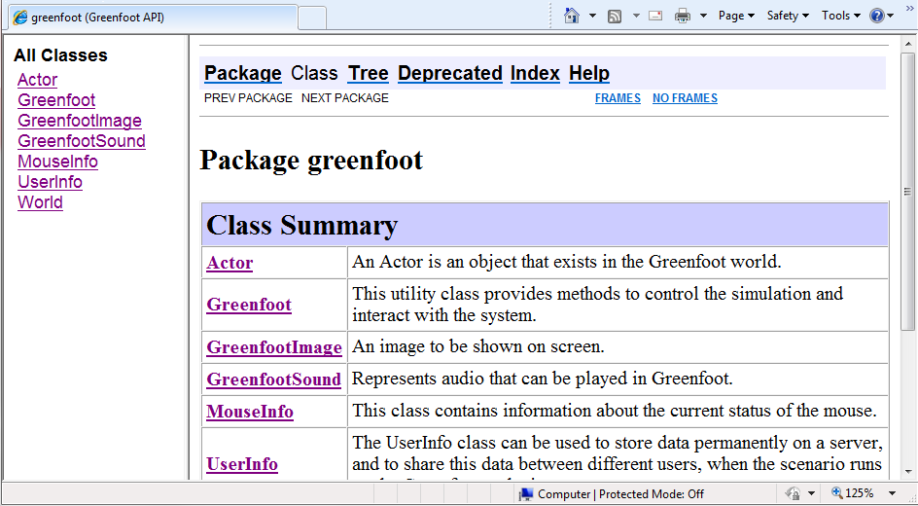
Task: Click the 'Class' navigation text
Action: click(x=314, y=73)
